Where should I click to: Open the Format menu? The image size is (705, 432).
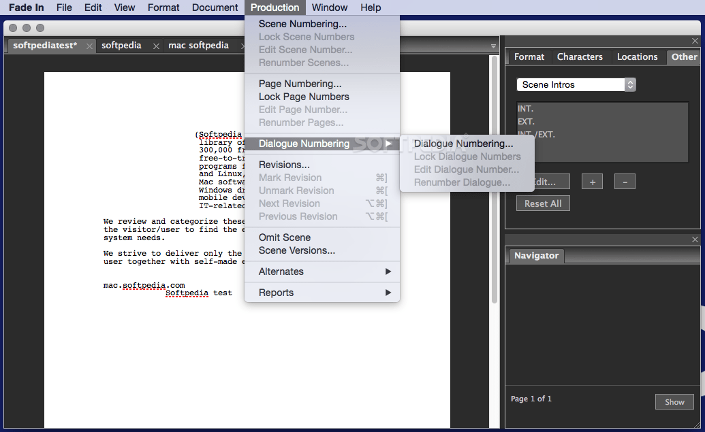[x=163, y=7]
